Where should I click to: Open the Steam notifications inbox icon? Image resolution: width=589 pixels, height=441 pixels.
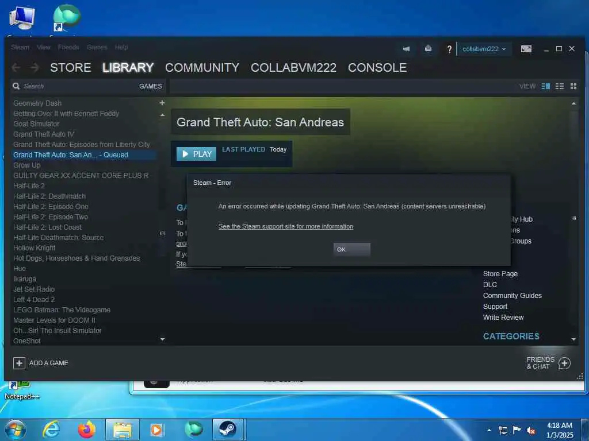point(428,49)
